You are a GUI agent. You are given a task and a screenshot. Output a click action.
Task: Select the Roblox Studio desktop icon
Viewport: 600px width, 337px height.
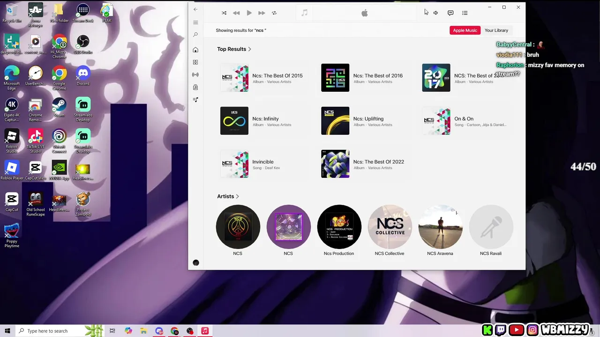(12, 141)
